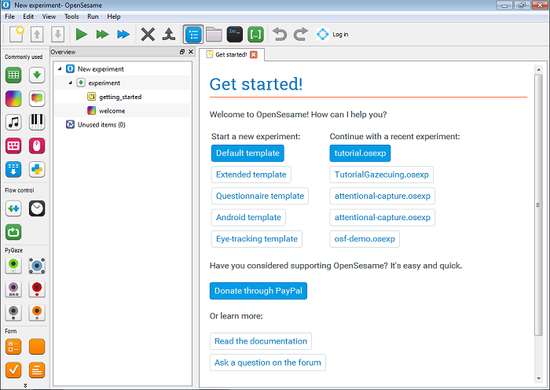Screen dimensions: 550x390
Task: Click the quick run blue double-arrow button
Action: [x=123, y=34]
